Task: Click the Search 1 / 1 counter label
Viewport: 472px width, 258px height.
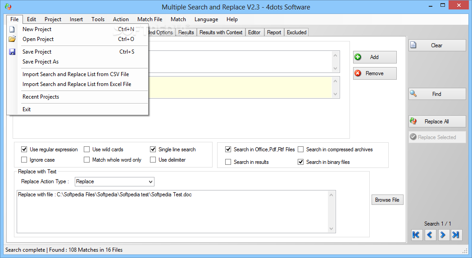Action: (437, 224)
